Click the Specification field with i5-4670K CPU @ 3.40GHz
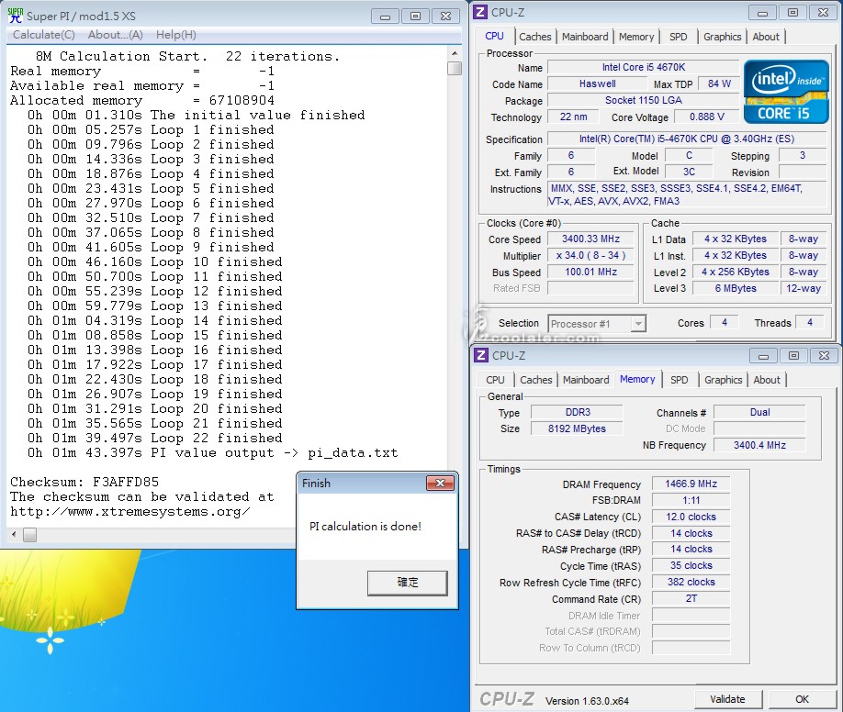This screenshot has height=712, width=843. tap(687, 139)
